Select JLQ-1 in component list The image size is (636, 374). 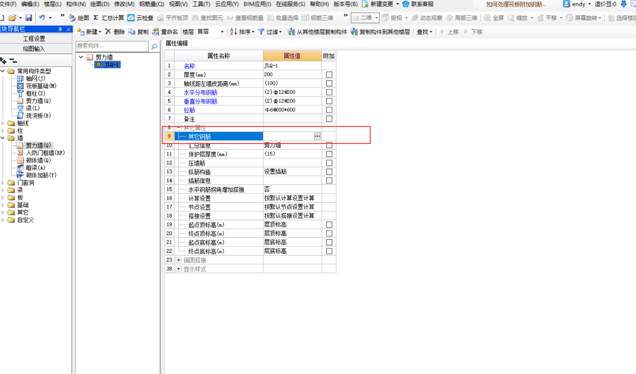(x=108, y=65)
